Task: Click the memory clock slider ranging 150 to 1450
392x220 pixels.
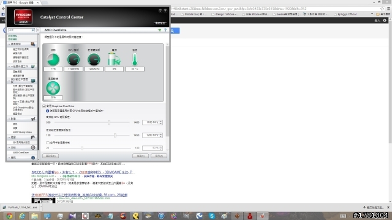Action: 92,136
